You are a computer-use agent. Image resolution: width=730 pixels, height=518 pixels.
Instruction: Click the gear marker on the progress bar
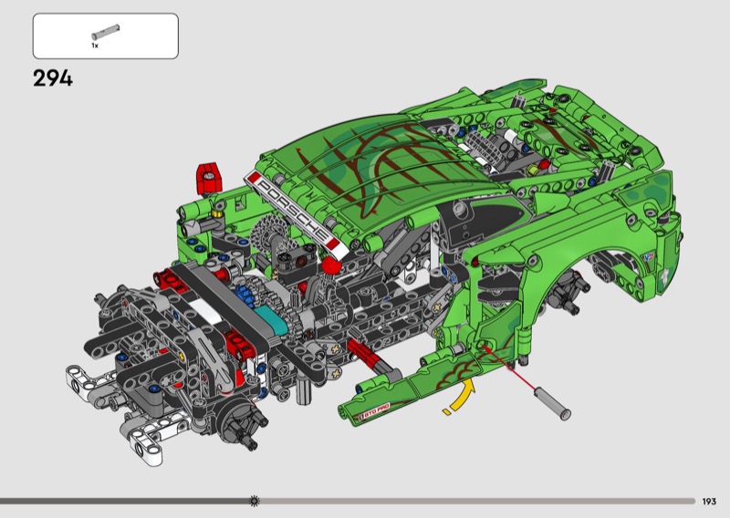(x=254, y=501)
